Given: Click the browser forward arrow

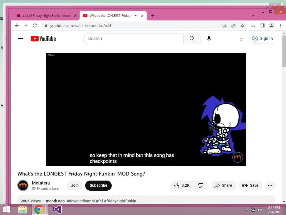Looking at the screenshot, I should (26, 25).
